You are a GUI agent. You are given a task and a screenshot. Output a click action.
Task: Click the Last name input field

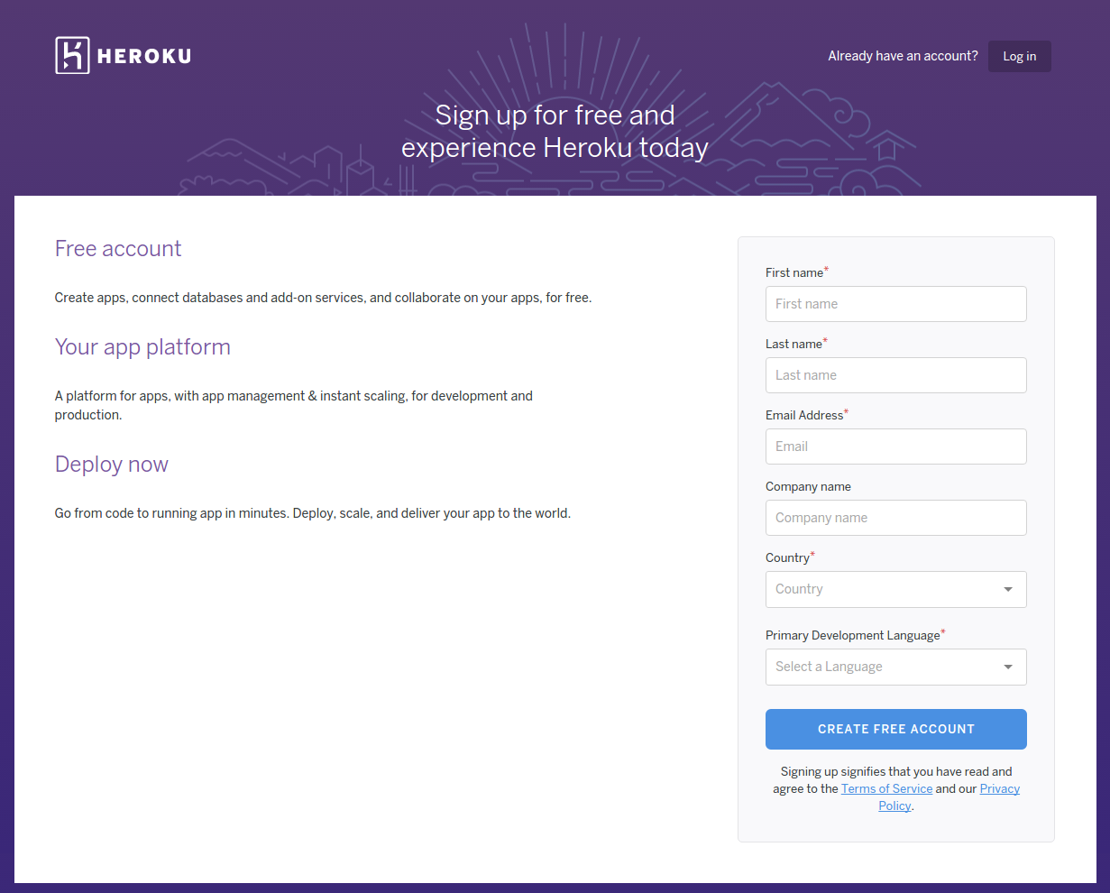pos(895,375)
